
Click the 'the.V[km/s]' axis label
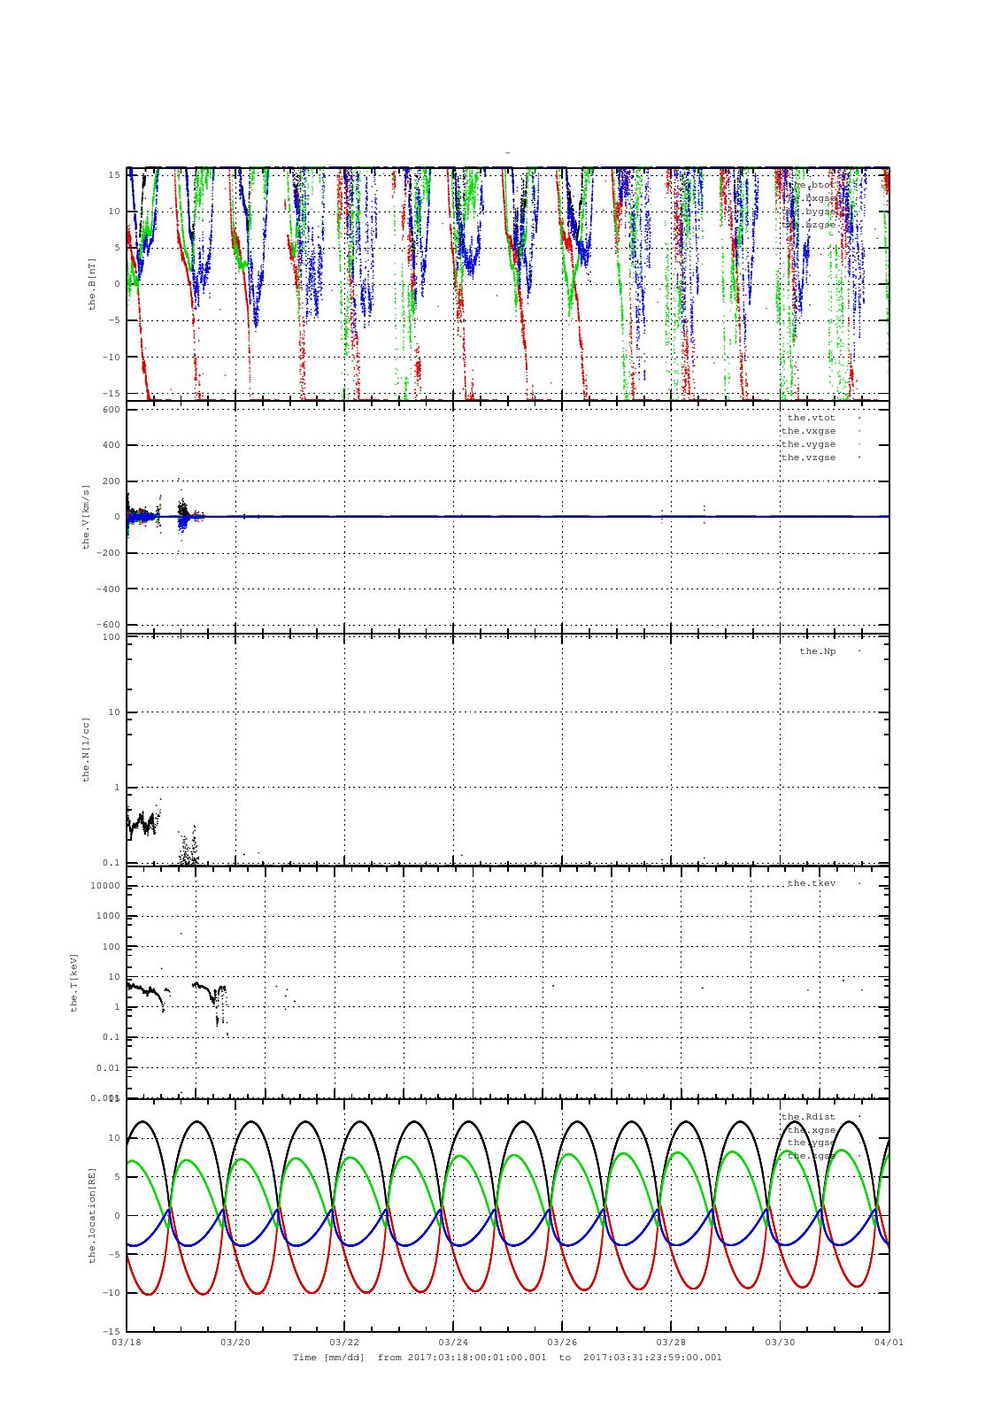tap(86, 517)
